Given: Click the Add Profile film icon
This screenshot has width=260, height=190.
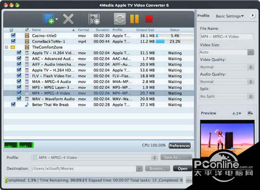Looking at the screenshot, I should click(94, 19).
